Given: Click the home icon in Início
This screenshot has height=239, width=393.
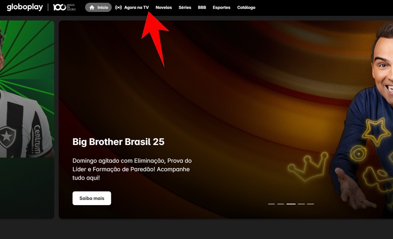Looking at the screenshot, I should pyautogui.click(x=92, y=8).
